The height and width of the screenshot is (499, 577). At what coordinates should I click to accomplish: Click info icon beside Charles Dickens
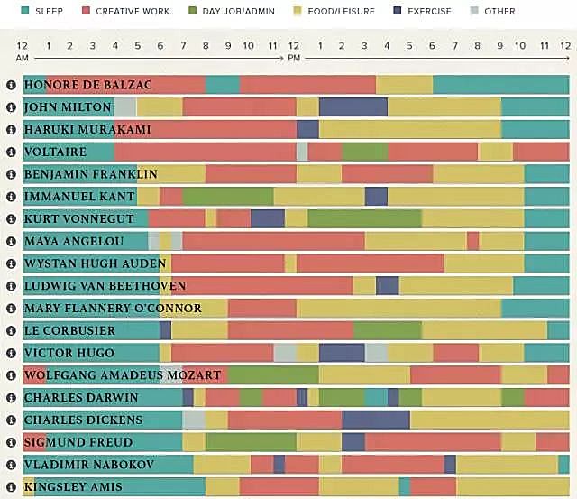[11, 420]
